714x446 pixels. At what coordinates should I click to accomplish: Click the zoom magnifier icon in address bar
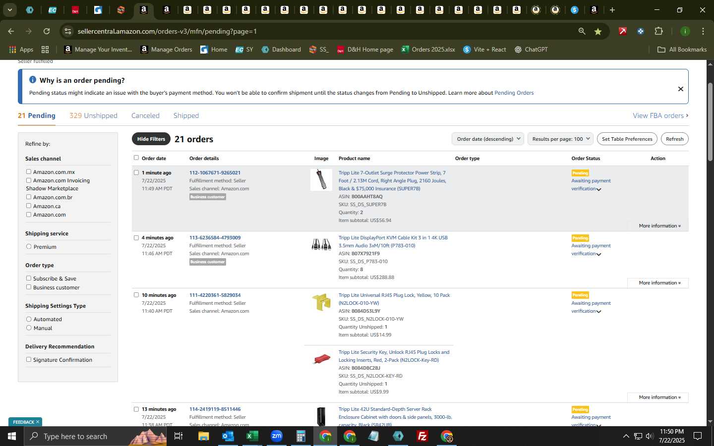coord(582,31)
